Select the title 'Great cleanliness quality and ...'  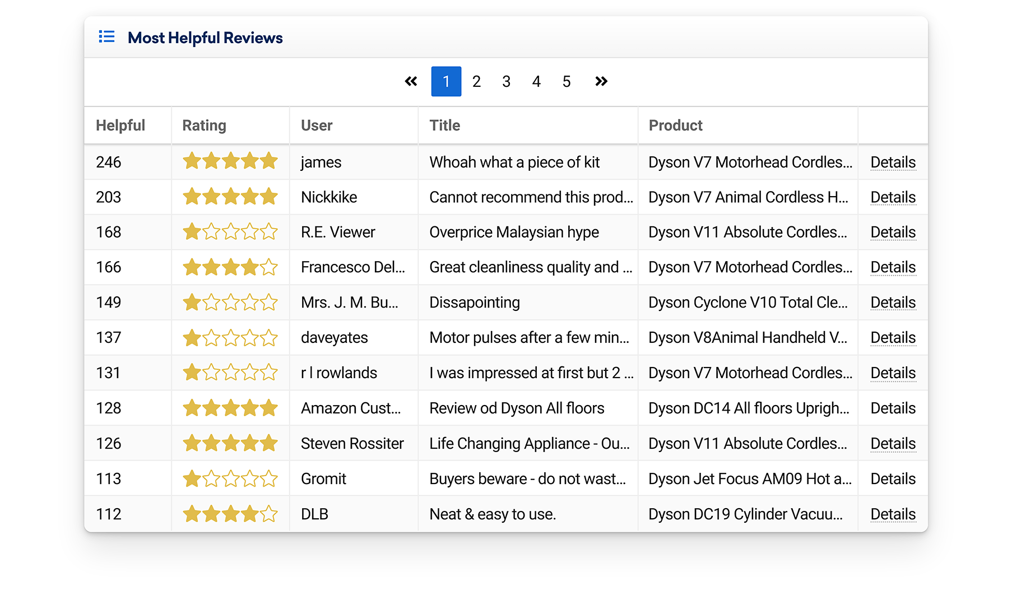[531, 267]
